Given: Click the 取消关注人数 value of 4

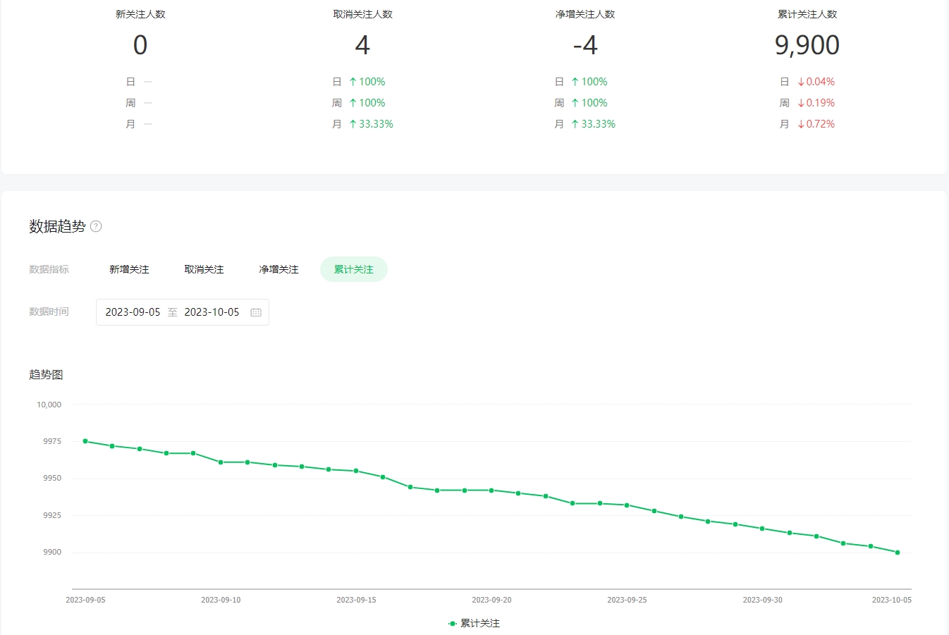Looking at the screenshot, I should pos(362,45).
